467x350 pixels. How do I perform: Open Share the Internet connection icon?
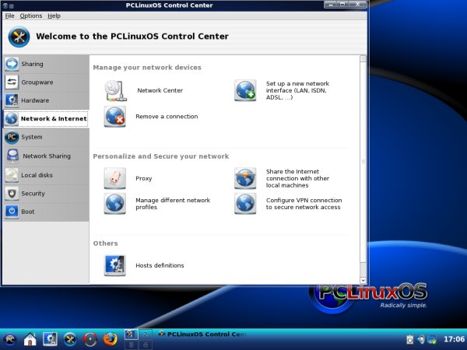[x=245, y=178]
